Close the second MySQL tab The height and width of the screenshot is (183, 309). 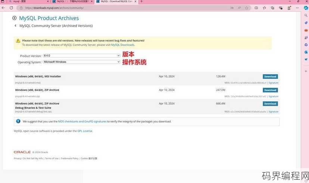click(x=92, y=1)
